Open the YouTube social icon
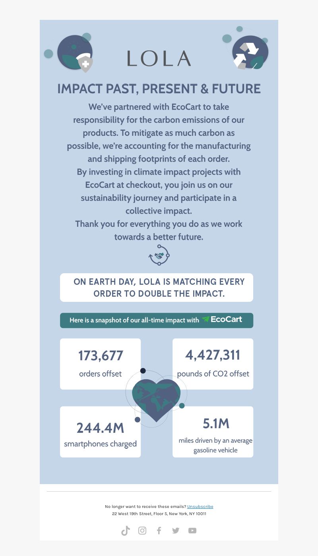The width and height of the screenshot is (318, 556). tap(192, 531)
